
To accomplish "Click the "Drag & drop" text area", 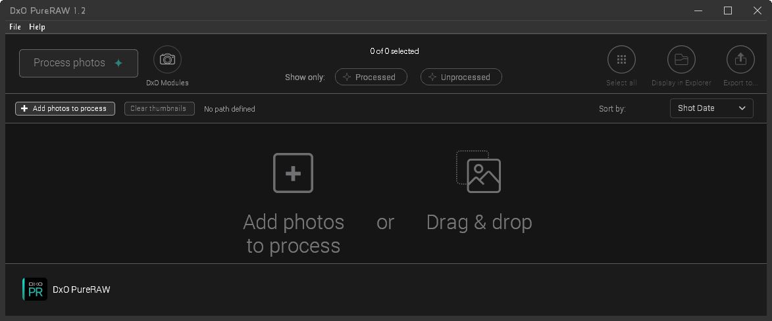I will pyautogui.click(x=479, y=223).
